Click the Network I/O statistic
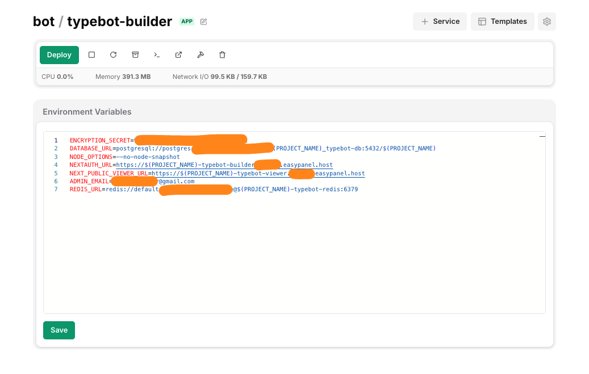This screenshot has width=589, height=374. coord(220,77)
